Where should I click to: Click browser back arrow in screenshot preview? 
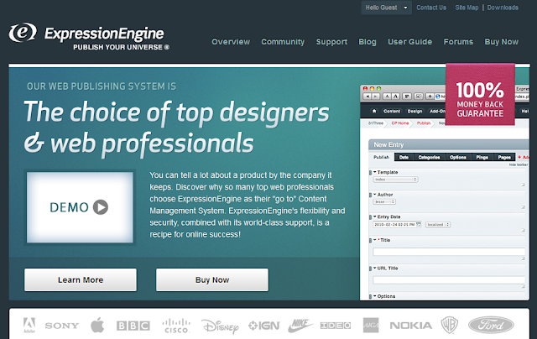(x=368, y=96)
